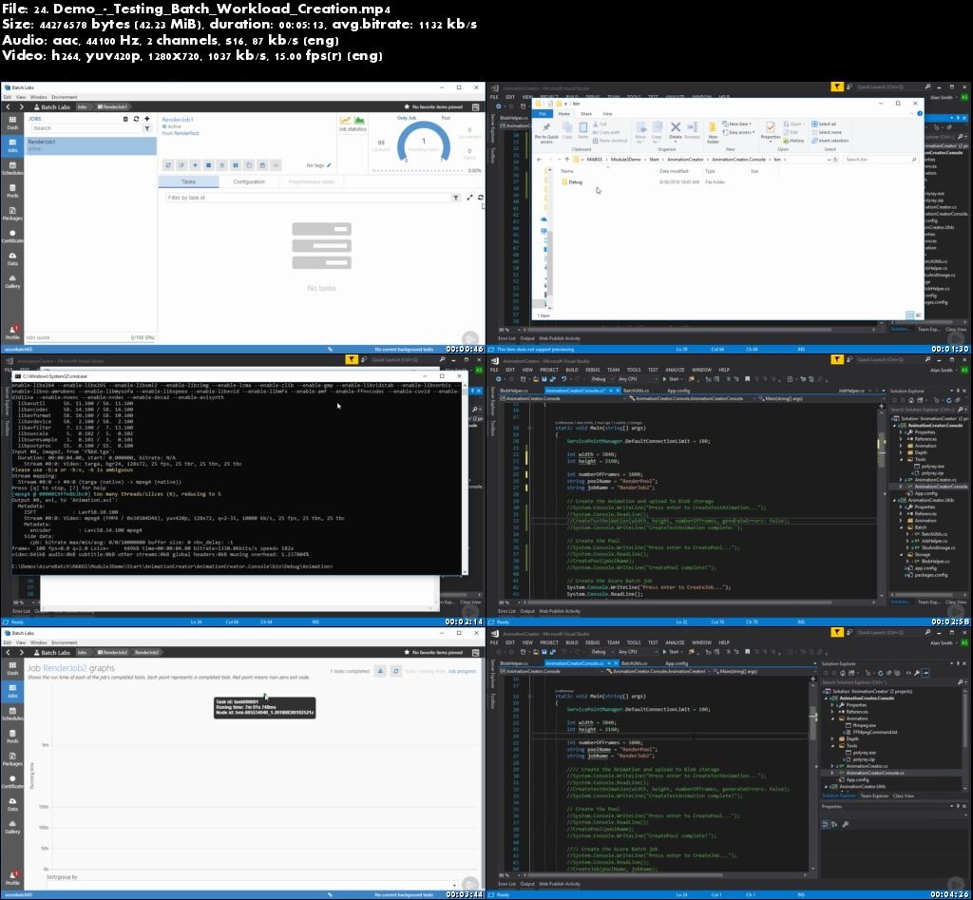Click History in the File Explorer ribbon
The image size is (973, 900).
tap(792, 141)
